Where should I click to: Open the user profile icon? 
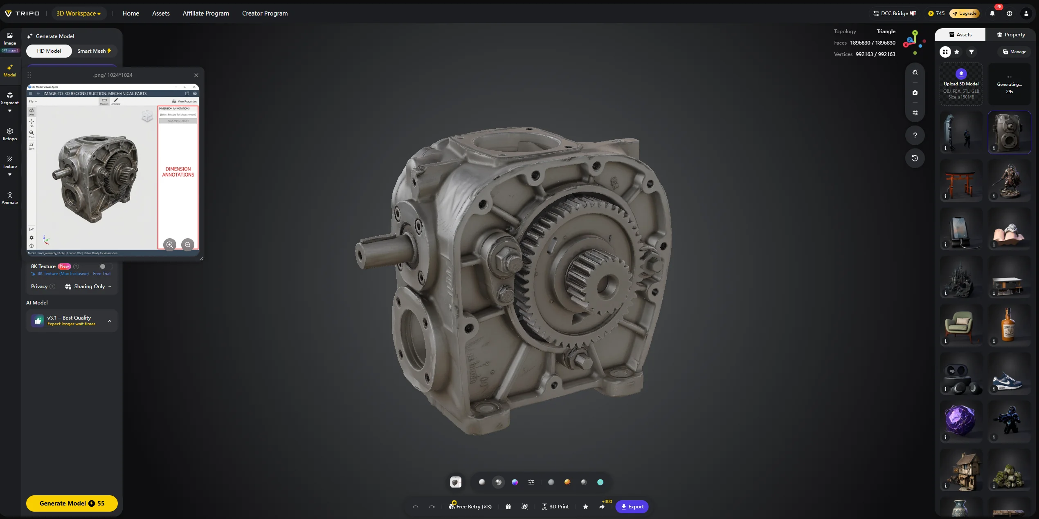click(1026, 13)
